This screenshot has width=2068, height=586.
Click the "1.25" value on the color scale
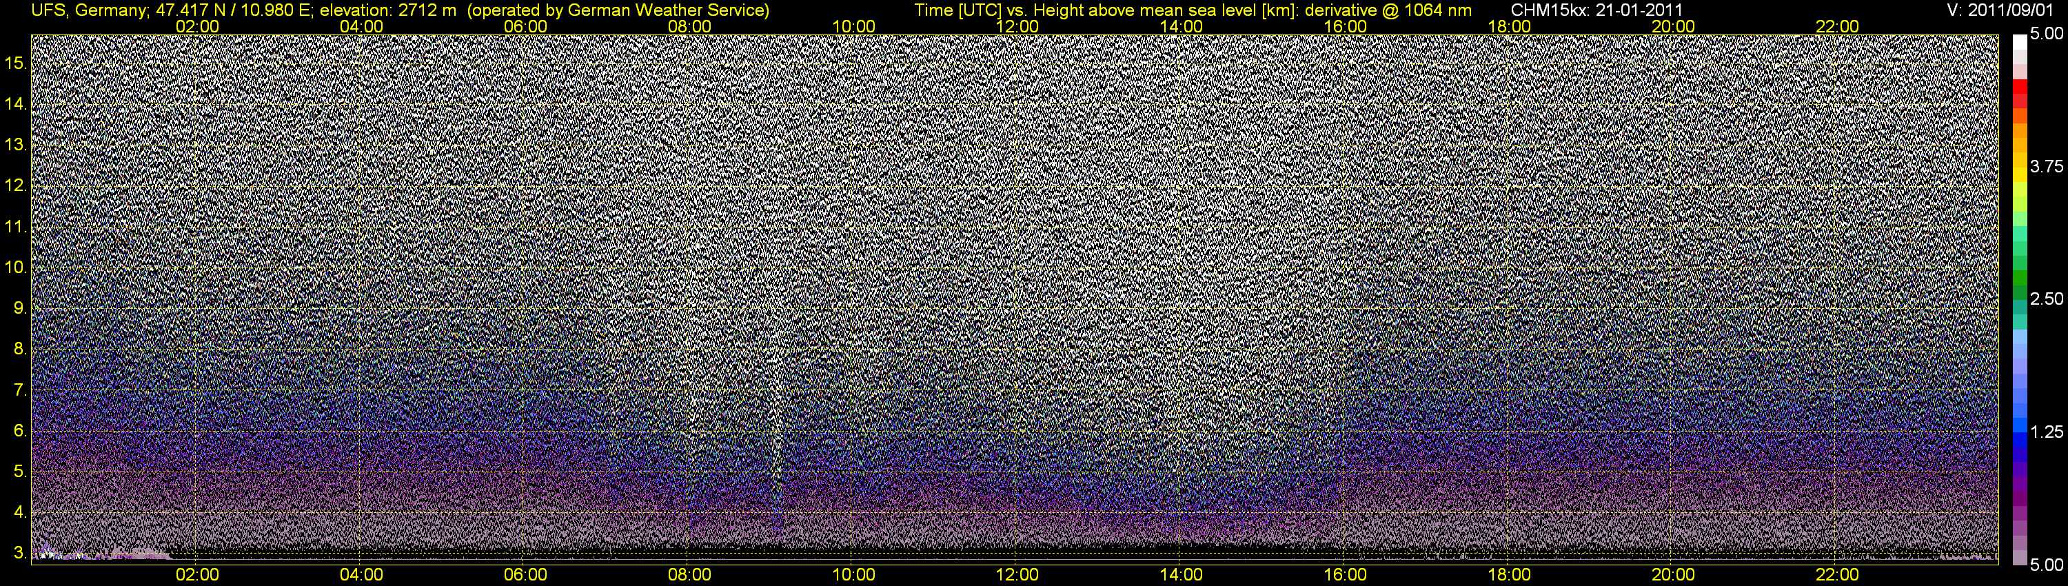[2047, 433]
